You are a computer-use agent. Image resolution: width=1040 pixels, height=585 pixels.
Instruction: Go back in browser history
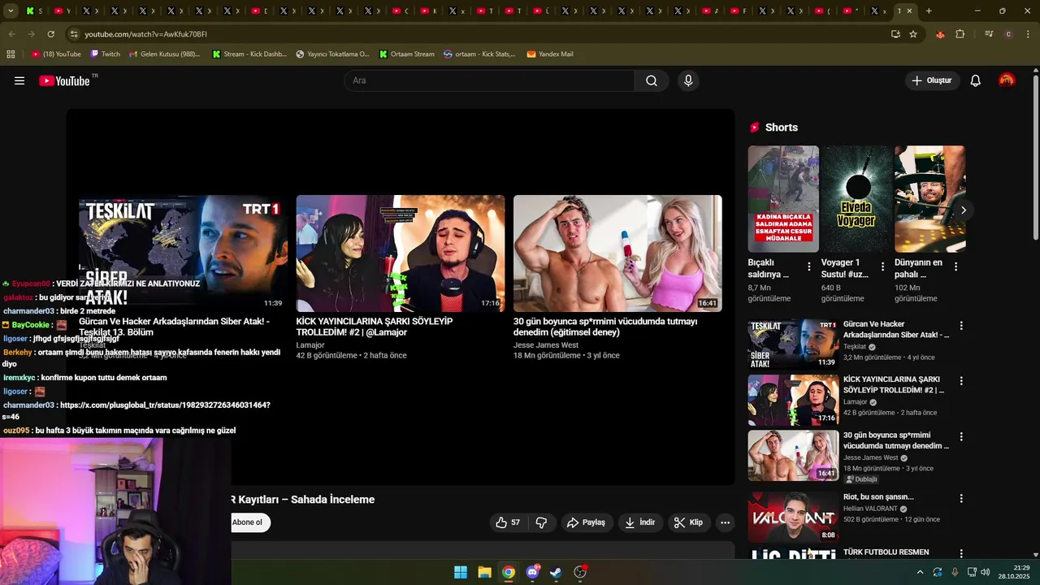[x=11, y=34]
